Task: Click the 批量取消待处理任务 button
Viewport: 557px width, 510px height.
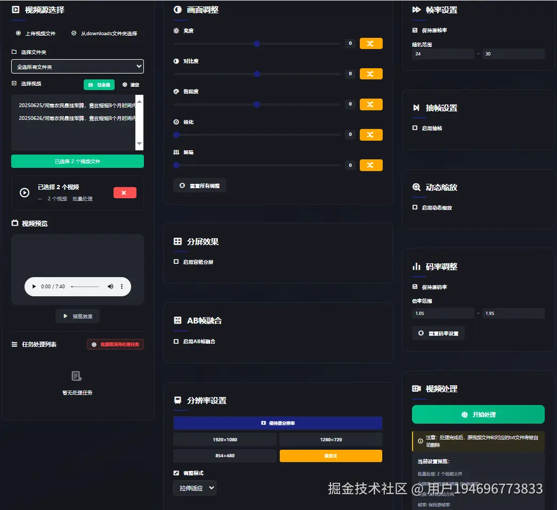Action: (115, 344)
